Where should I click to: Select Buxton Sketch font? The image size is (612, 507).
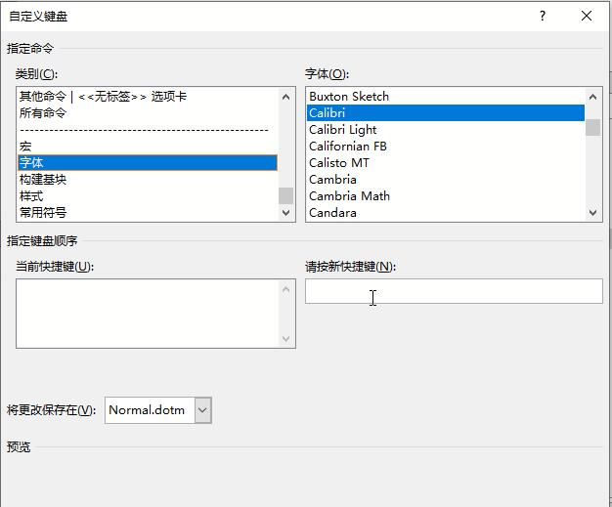pos(446,97)
